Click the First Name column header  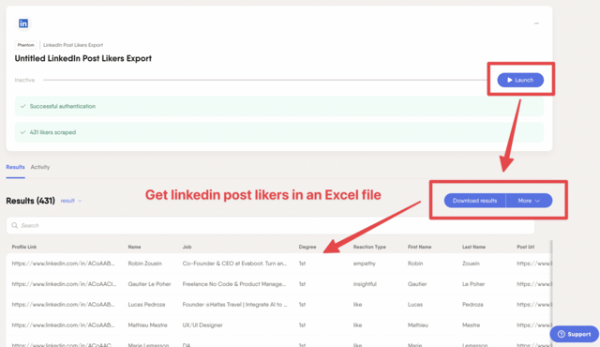[x=419, y=248]
